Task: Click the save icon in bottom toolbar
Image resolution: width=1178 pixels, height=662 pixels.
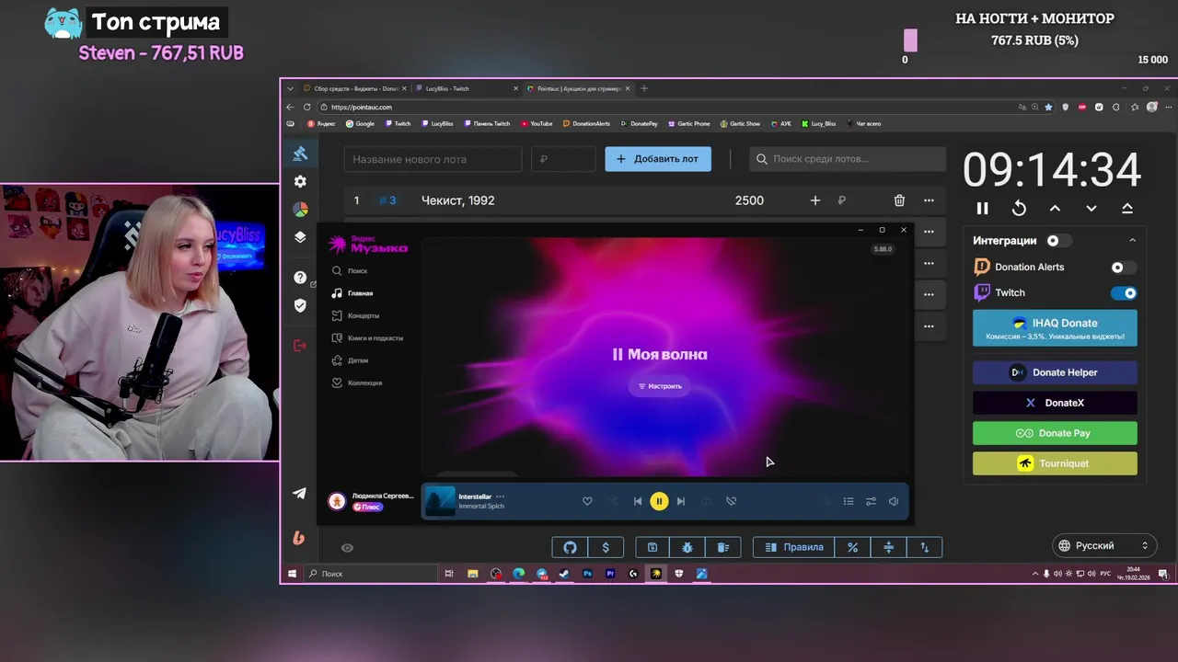Action: coord(653,547)
